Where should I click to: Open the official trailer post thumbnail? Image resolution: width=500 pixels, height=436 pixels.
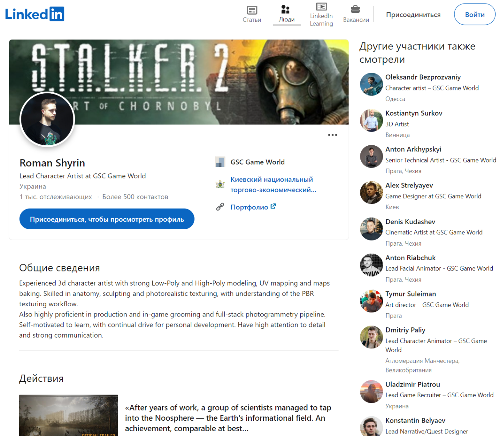pyautogui.click(x=68, y=415)
